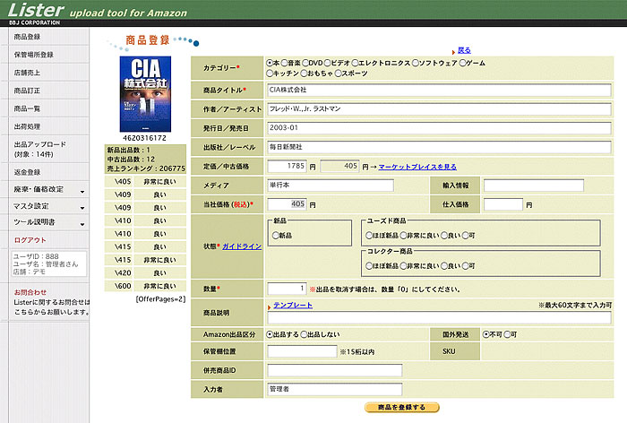The width and height of the screenshot is (627, 423).
Task: Click the 発行日/発売日 field showing 2003-01
Action: click(439, 128)
